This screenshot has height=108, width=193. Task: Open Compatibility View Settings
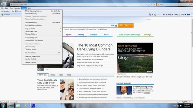pos(42,40)
